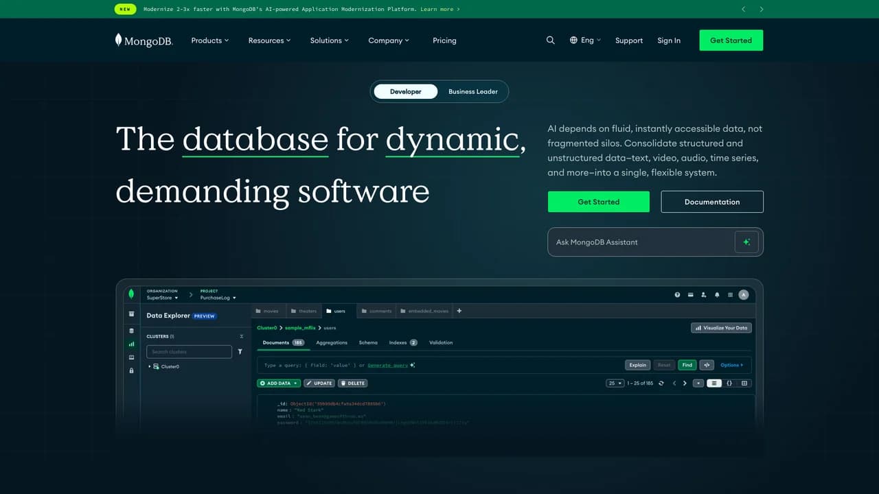Open site search with the magnifier icon
This screenshot has width=879, height=494.
pyautogui.click(x=550, y=40)
